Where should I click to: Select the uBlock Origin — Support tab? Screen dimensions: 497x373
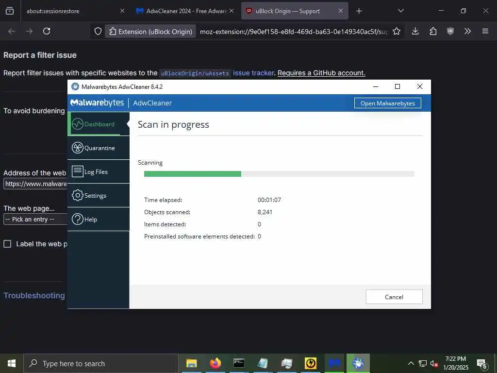point(287,11)
